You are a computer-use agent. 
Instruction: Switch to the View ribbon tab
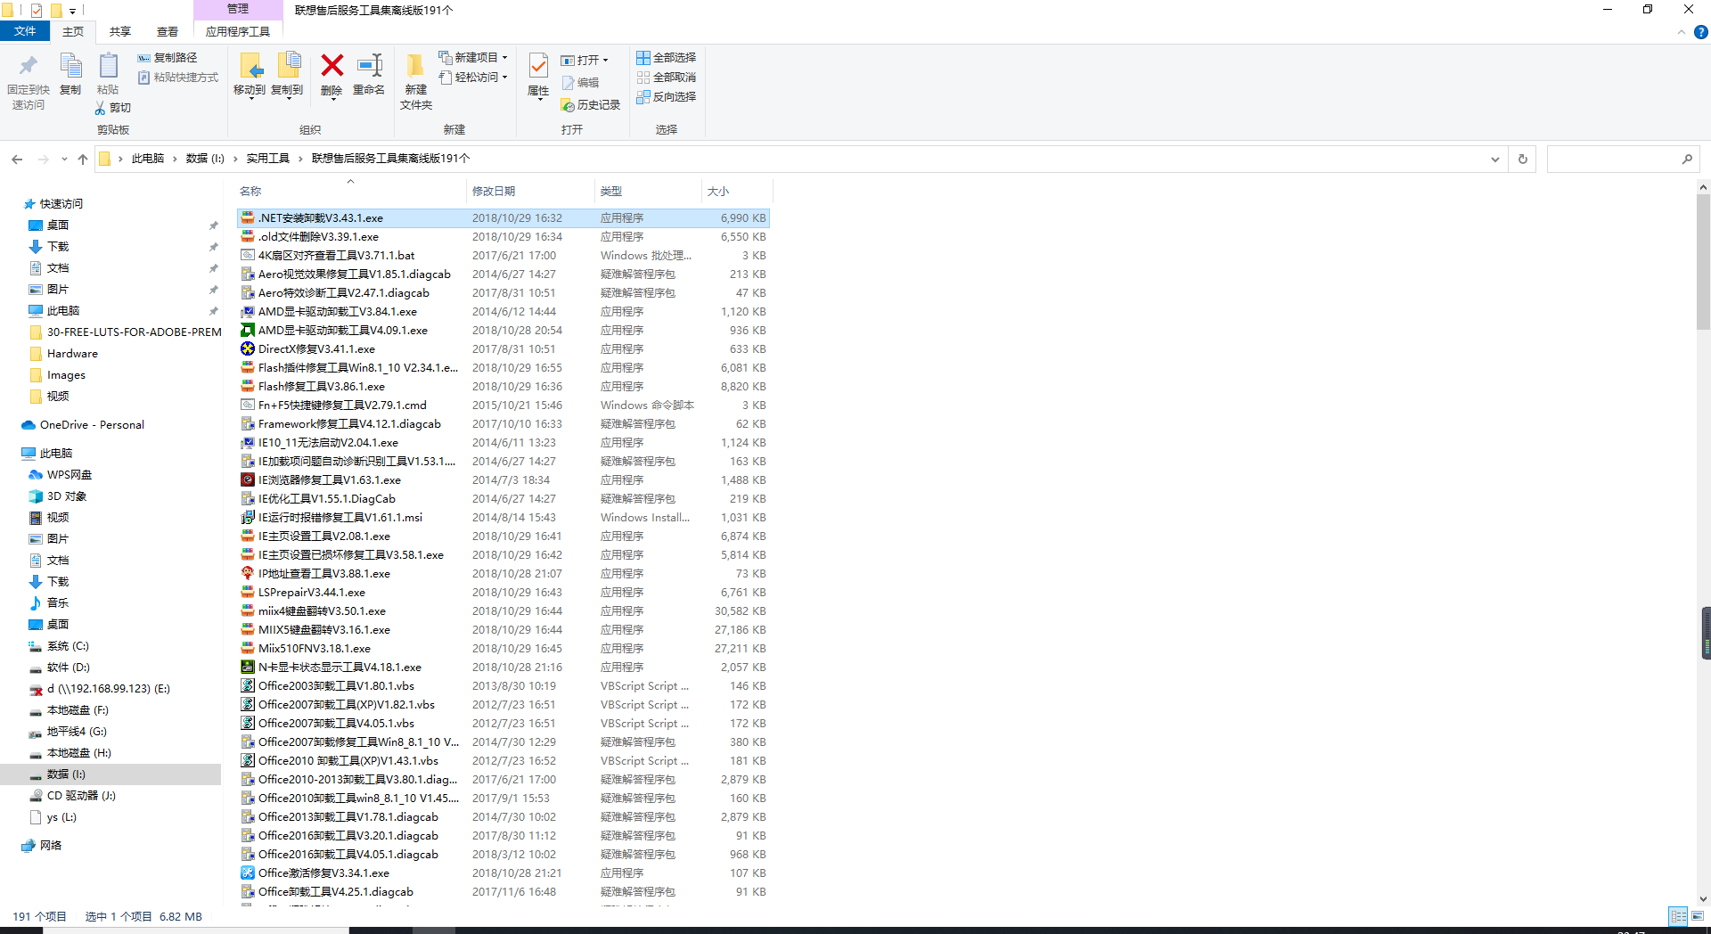[168, 32]
